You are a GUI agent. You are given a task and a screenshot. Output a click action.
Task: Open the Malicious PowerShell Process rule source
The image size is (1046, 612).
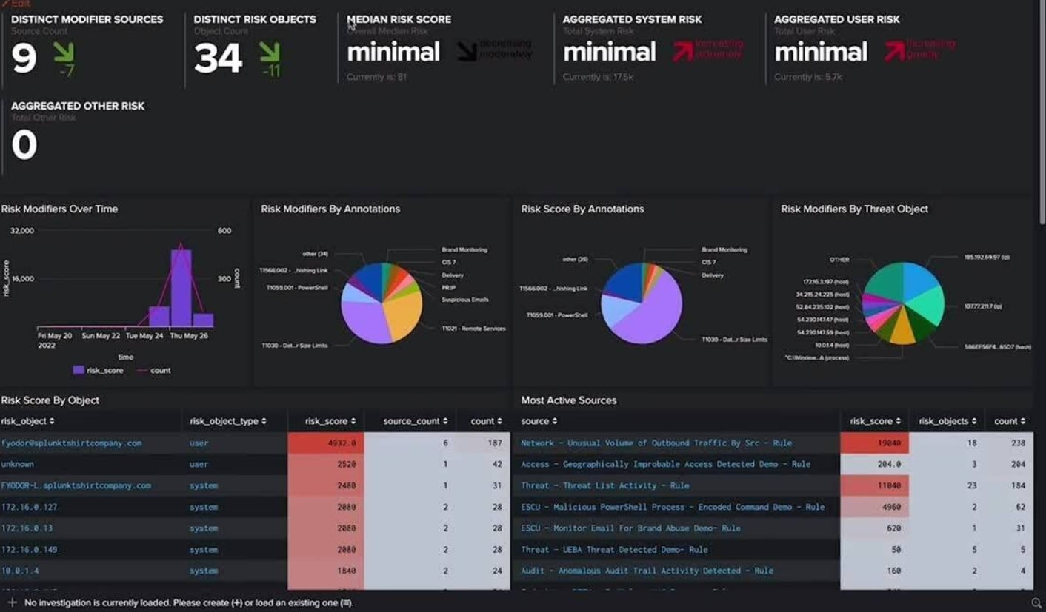pyautogui.click(x=673, y=508)
